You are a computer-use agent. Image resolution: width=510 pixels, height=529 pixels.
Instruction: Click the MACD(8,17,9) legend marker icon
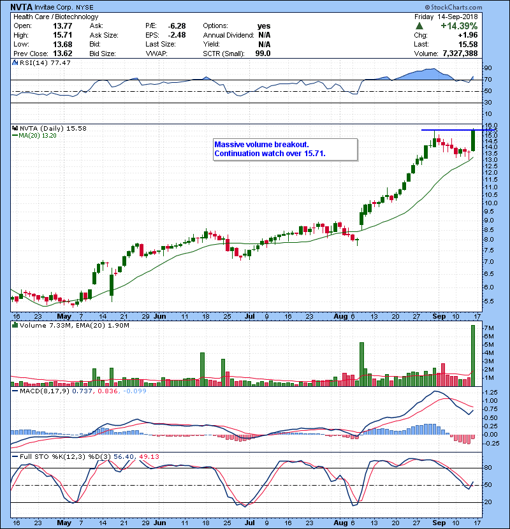(x=14, y=390)
